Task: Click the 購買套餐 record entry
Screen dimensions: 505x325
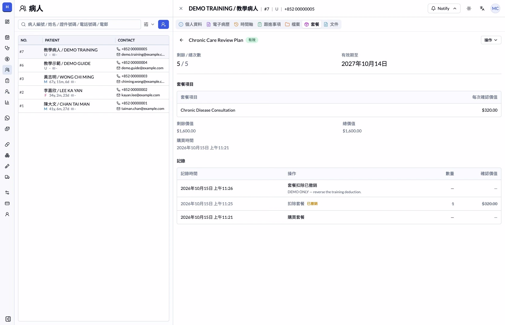Action: point(339,217)
